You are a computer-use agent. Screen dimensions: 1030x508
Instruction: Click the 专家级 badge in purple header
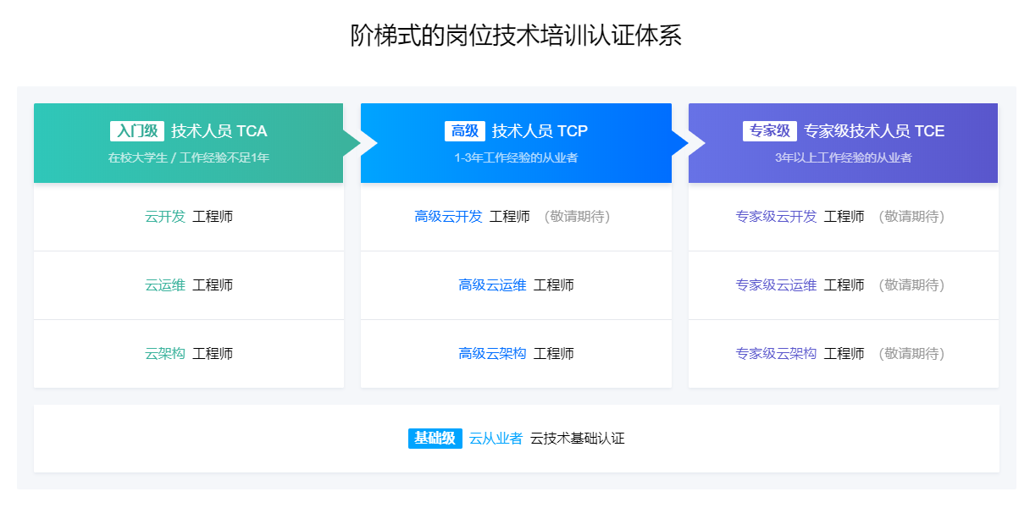[770, 131]
